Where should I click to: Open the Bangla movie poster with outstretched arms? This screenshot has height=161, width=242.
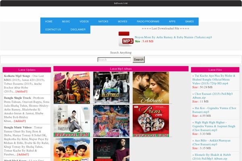tap(111, 121)
